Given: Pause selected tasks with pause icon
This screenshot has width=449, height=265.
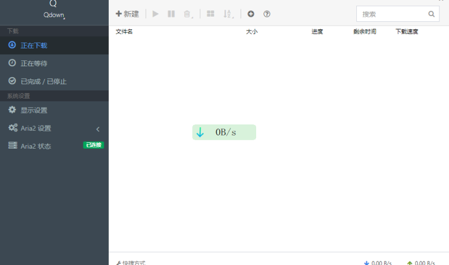Looking at the screenshot, I should [x=171, y=14].
